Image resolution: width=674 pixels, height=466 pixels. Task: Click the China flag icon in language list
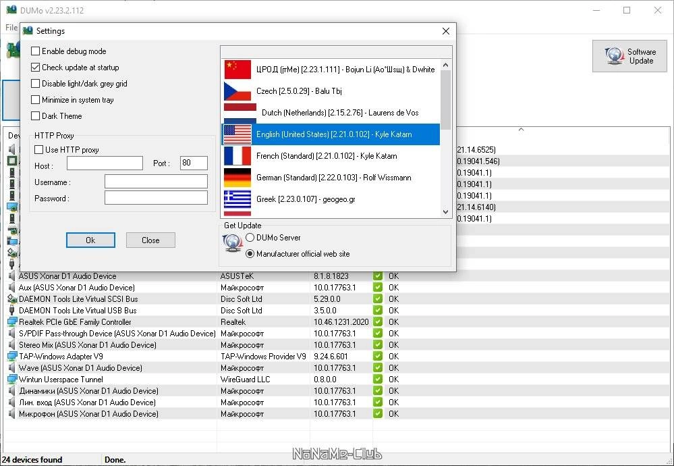tap(237, 70)
